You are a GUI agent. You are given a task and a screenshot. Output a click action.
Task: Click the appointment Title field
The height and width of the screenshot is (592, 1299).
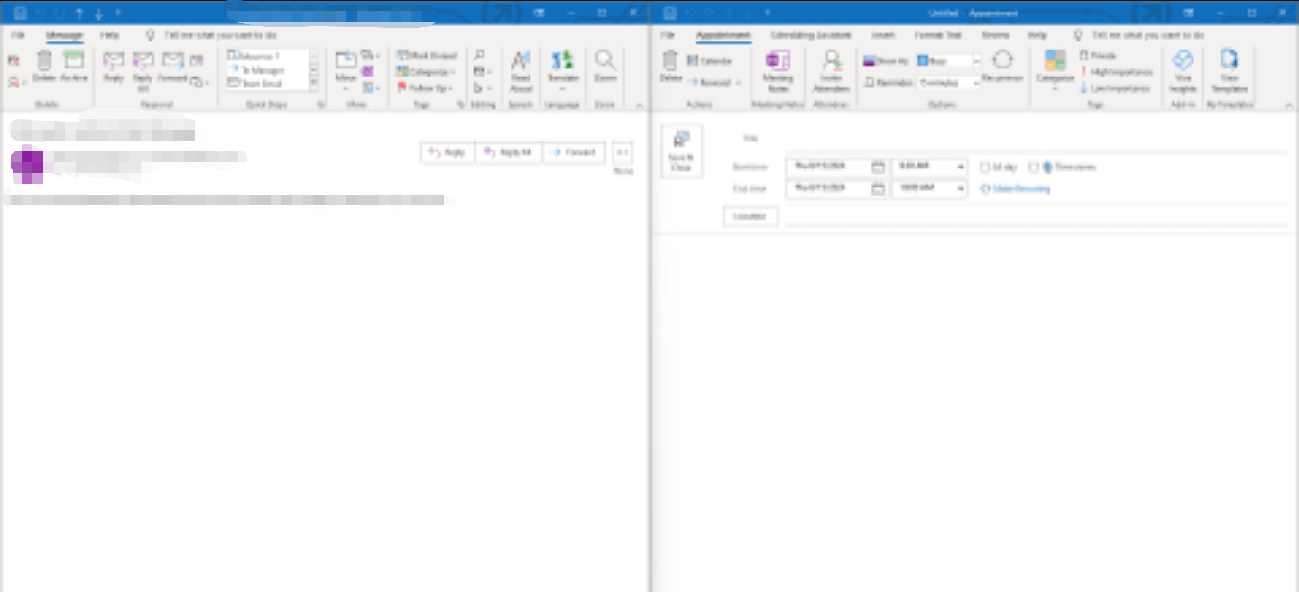tap(1036, 139)
